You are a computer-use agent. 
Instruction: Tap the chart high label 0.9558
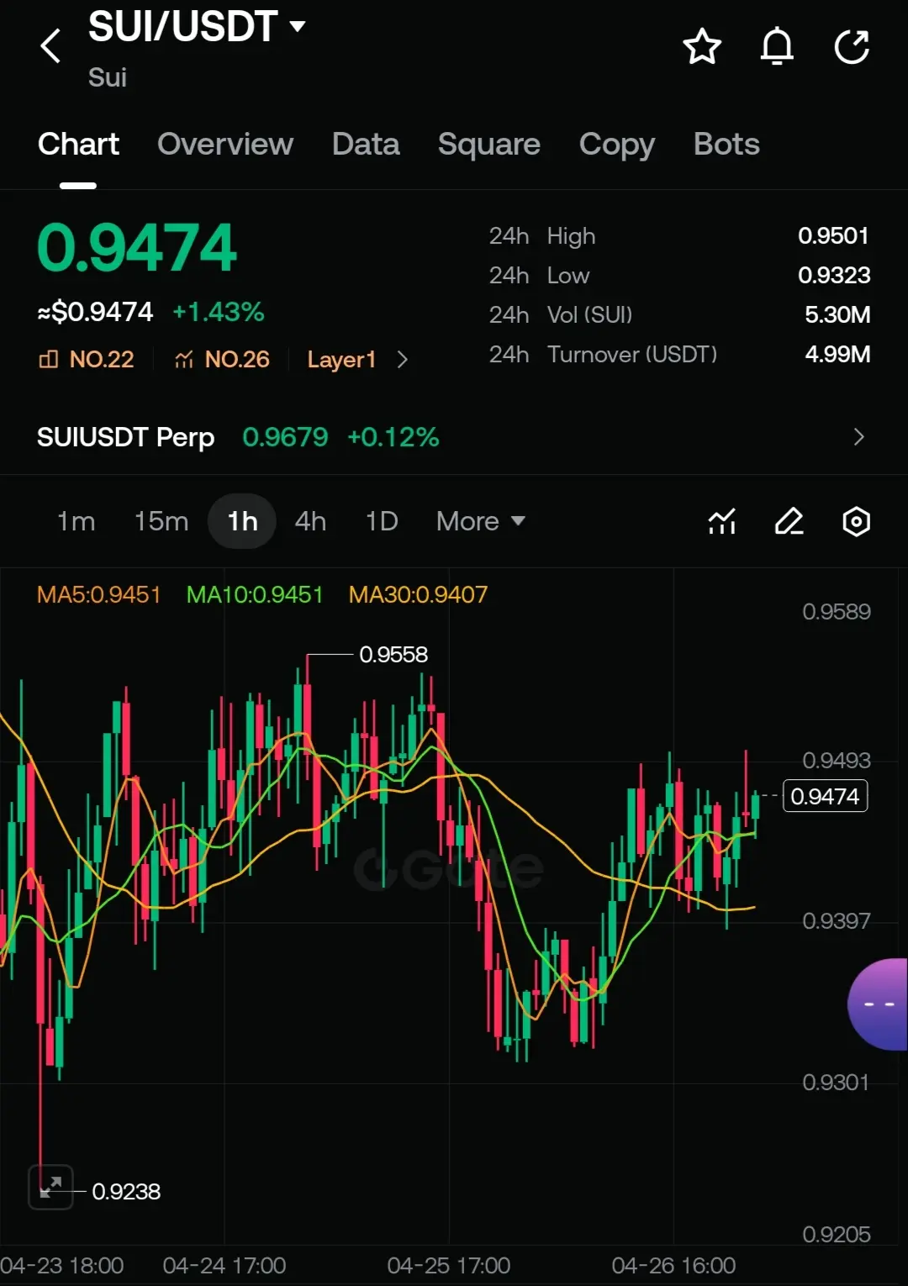tap(393, 655)
